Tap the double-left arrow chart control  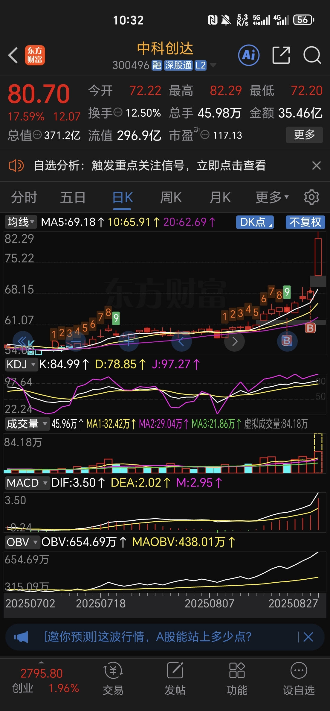click(23, 341)
